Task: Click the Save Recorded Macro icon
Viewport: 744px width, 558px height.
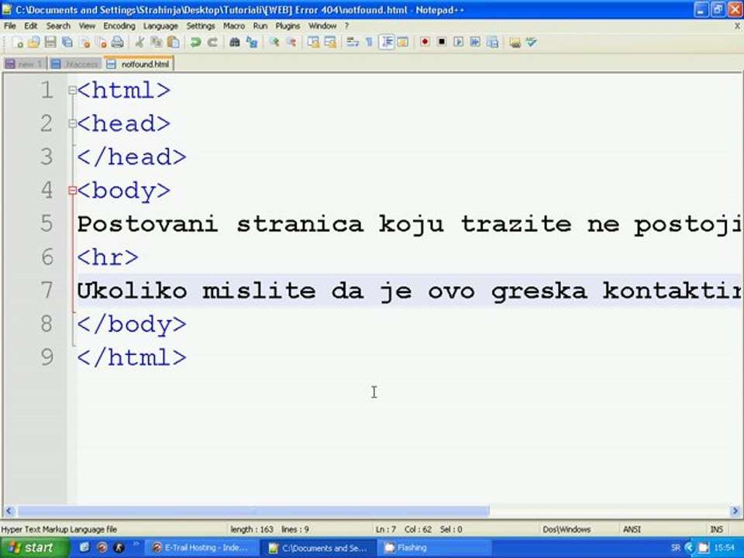Action: tap(493, 42)
